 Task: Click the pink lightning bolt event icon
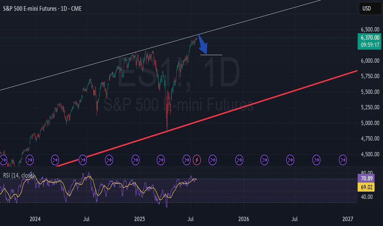coord(197,160)
